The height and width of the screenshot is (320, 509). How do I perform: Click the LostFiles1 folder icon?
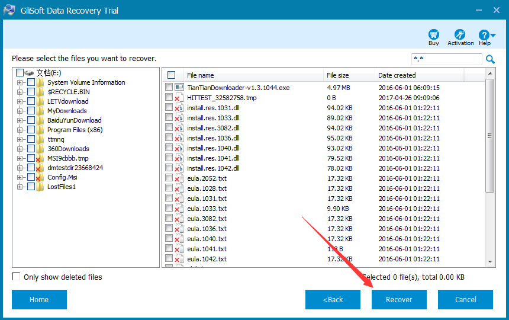pyautogui.click(x=40, y=187)
